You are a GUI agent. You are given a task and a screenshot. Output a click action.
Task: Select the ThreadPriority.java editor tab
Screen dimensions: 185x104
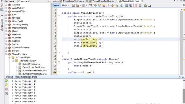(x=131, y=1)
